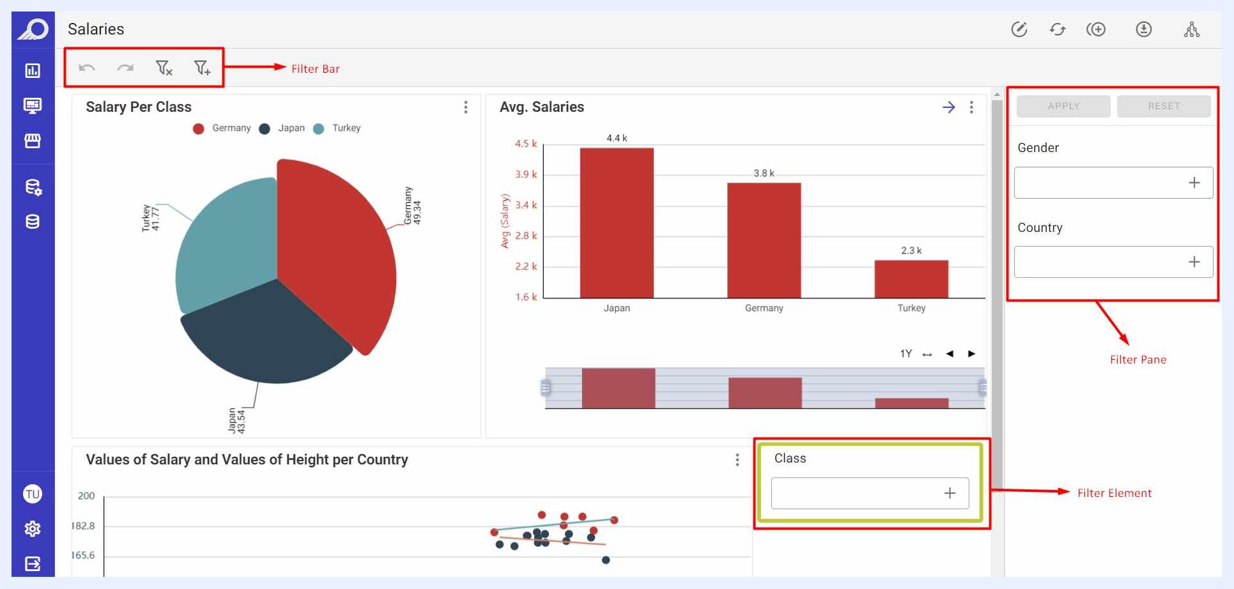Expand the Gender filter plus
Viewport: 1234px width, 589px height.
pyautogui.click(x=1194, y=183)
